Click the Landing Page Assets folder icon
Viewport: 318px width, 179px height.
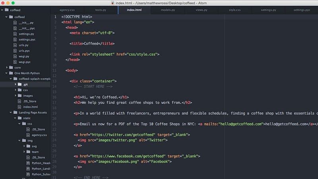coord(16,112)
